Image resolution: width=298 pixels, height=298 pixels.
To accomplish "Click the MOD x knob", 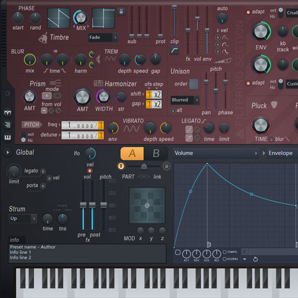I will (140, 230).
